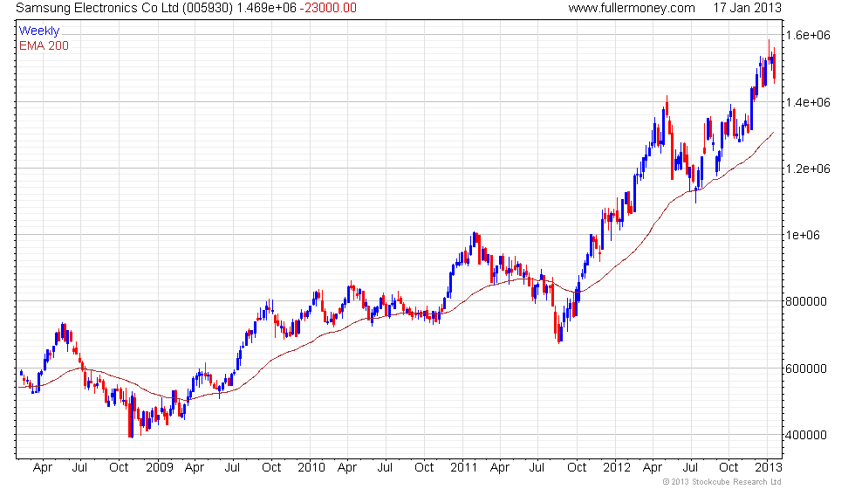Click the 2010 x-axis year label
Screen dimensions: 855x489
point(311,468)
